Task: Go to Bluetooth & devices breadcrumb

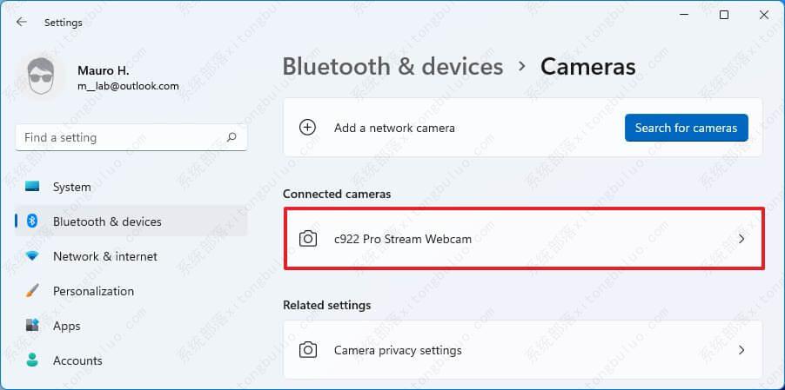Action: click(x=392, y=67)
